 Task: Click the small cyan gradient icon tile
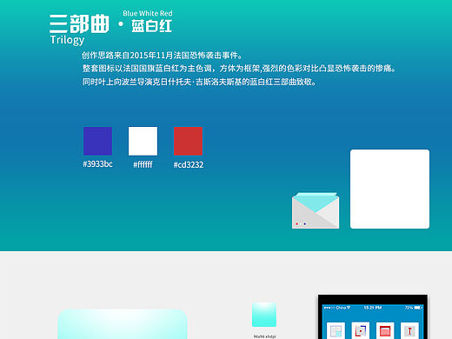click(x=264, y=315)
